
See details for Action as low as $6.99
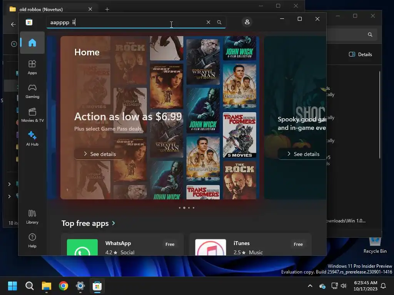(100, 154)
